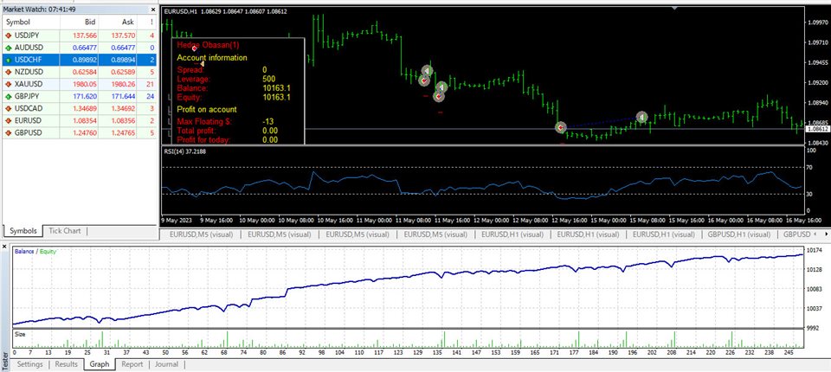Click the GBPJPY up-arrow symbol icon

[8, 97]
